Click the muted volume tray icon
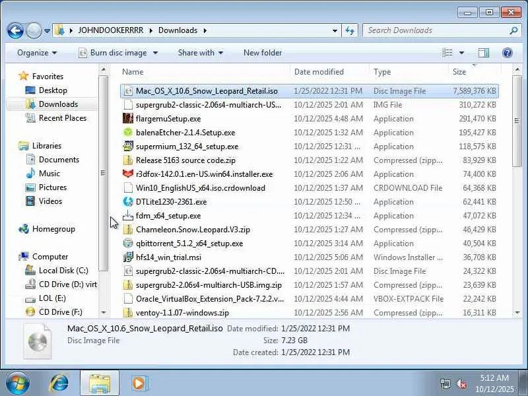 tap(461, 383)
